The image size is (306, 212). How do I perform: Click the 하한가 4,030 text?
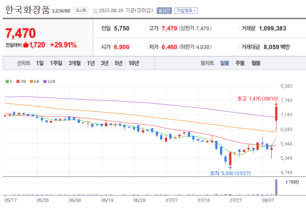click(195, 47)
